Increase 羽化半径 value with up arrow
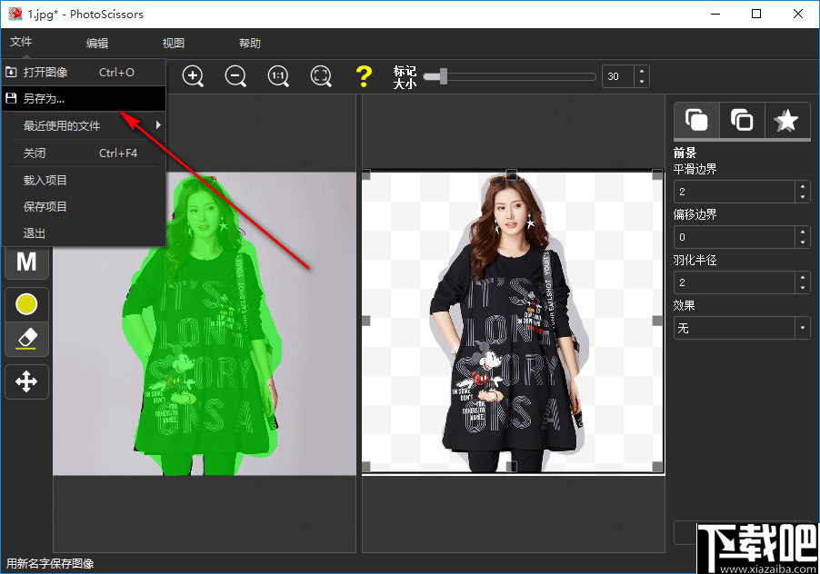This screenshot has height=574, width=820. pos(803,277)
